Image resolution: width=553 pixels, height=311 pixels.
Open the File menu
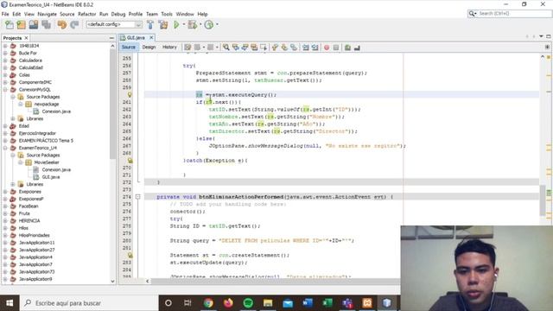tap(5, 14)
